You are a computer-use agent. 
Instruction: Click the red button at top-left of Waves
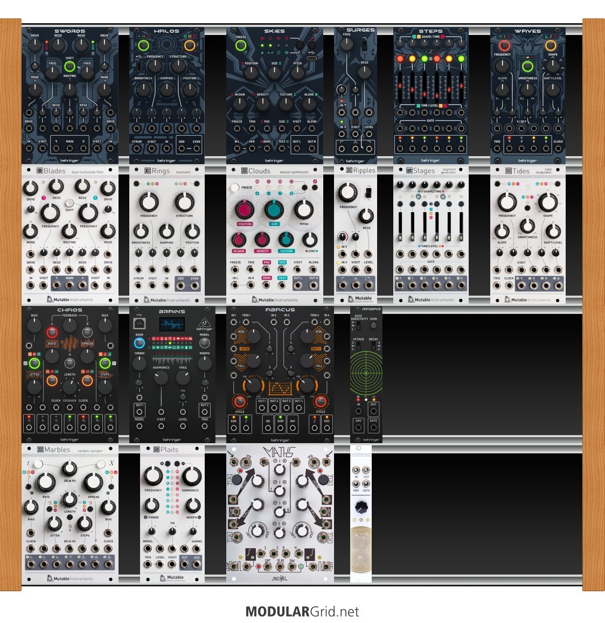click(504, 45)
